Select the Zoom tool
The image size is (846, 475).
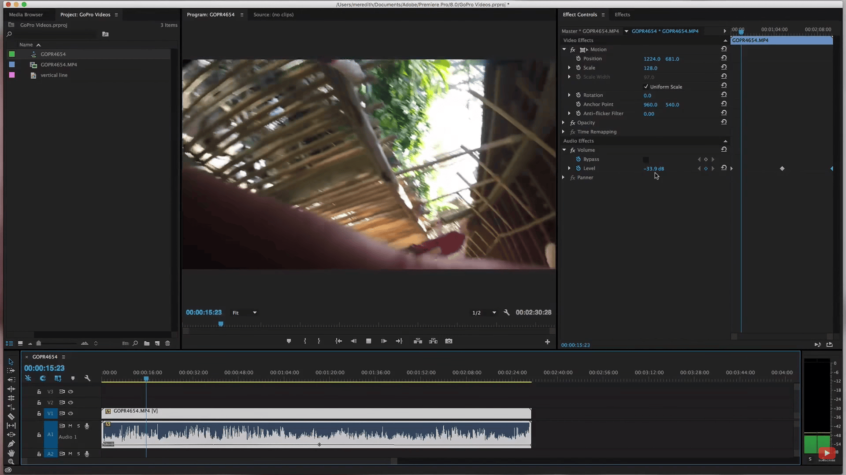pyautogui.click(x=11, y=462)
